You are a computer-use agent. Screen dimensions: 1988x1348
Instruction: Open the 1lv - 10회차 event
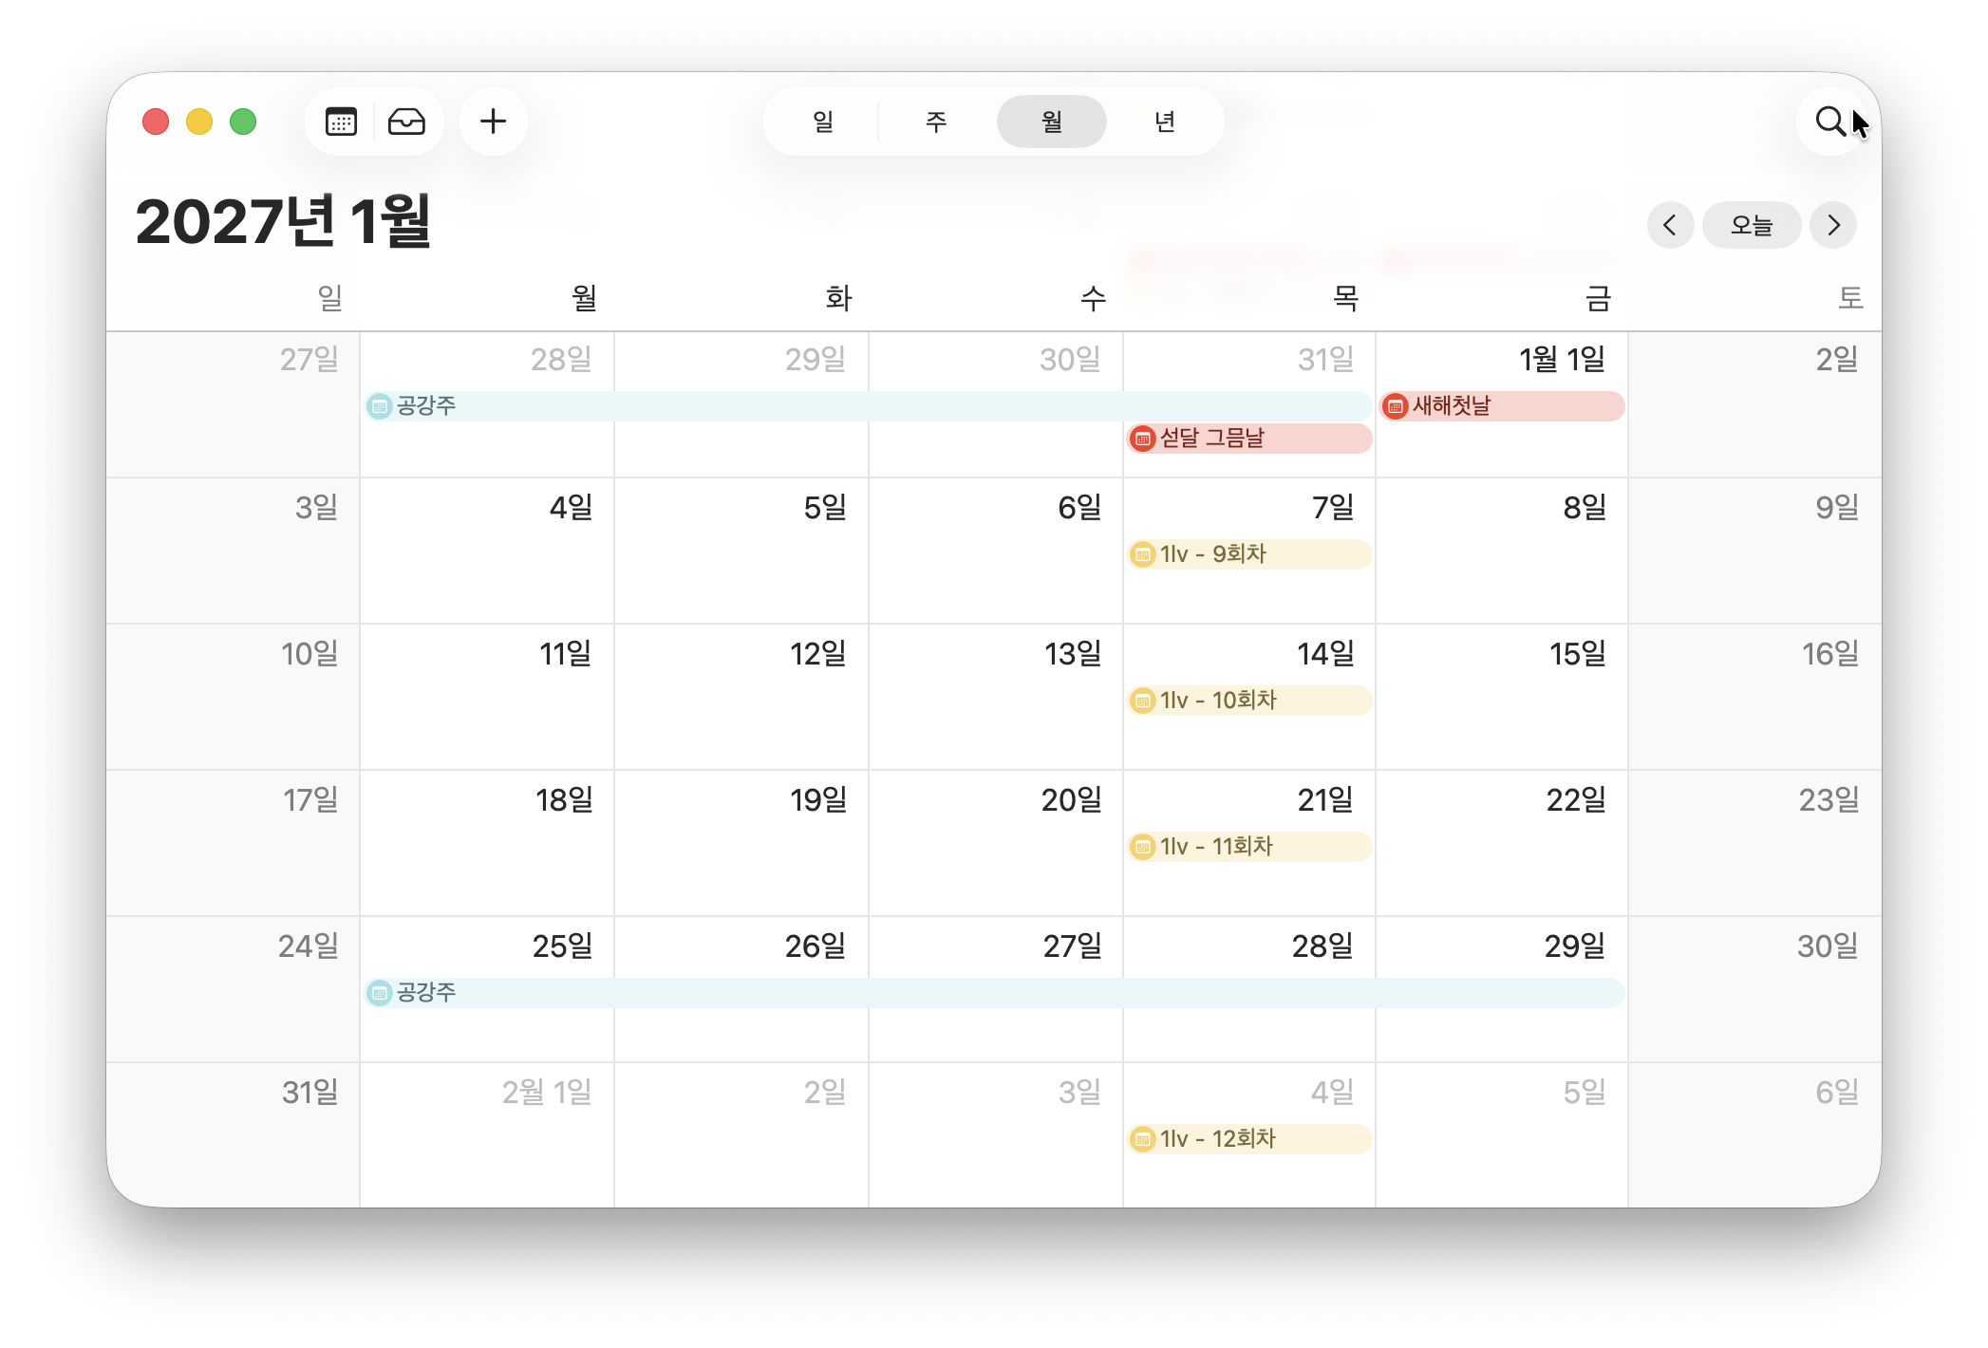point(1249,701)
